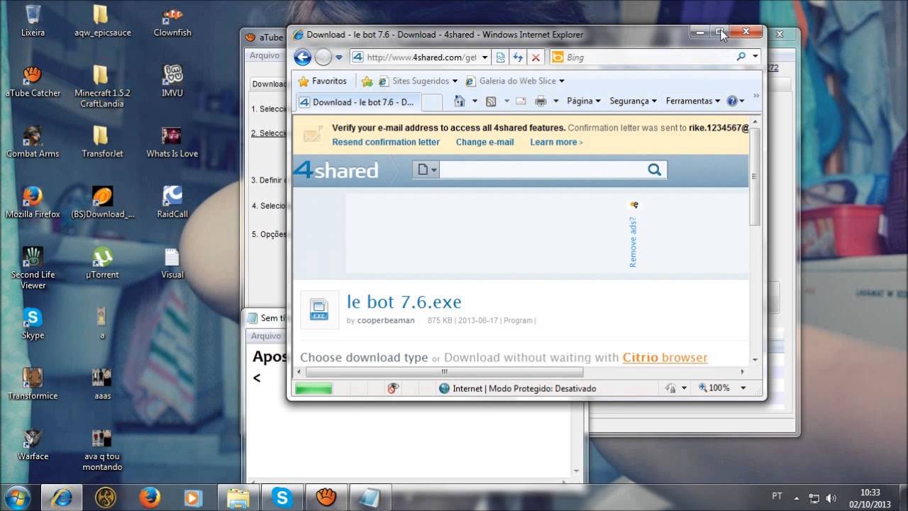908x511 pixels.
Task: Open the Segurança menu
Action: [x=633, y=101]
